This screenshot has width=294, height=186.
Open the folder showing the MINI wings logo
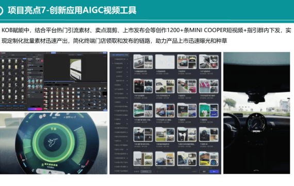(187, 110)
